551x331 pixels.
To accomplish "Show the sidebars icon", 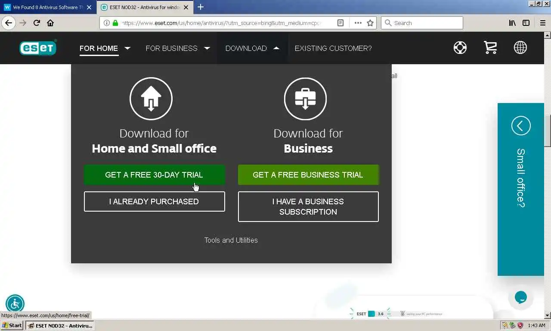I will [x=526, y=23].
